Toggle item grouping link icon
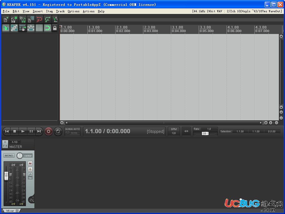 coord(14,28)
